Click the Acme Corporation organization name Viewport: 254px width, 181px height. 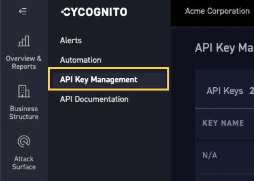pos(217,11)
